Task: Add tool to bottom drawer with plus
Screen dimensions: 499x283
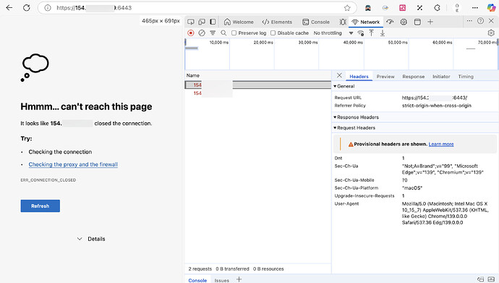Action: coord(239,279)
